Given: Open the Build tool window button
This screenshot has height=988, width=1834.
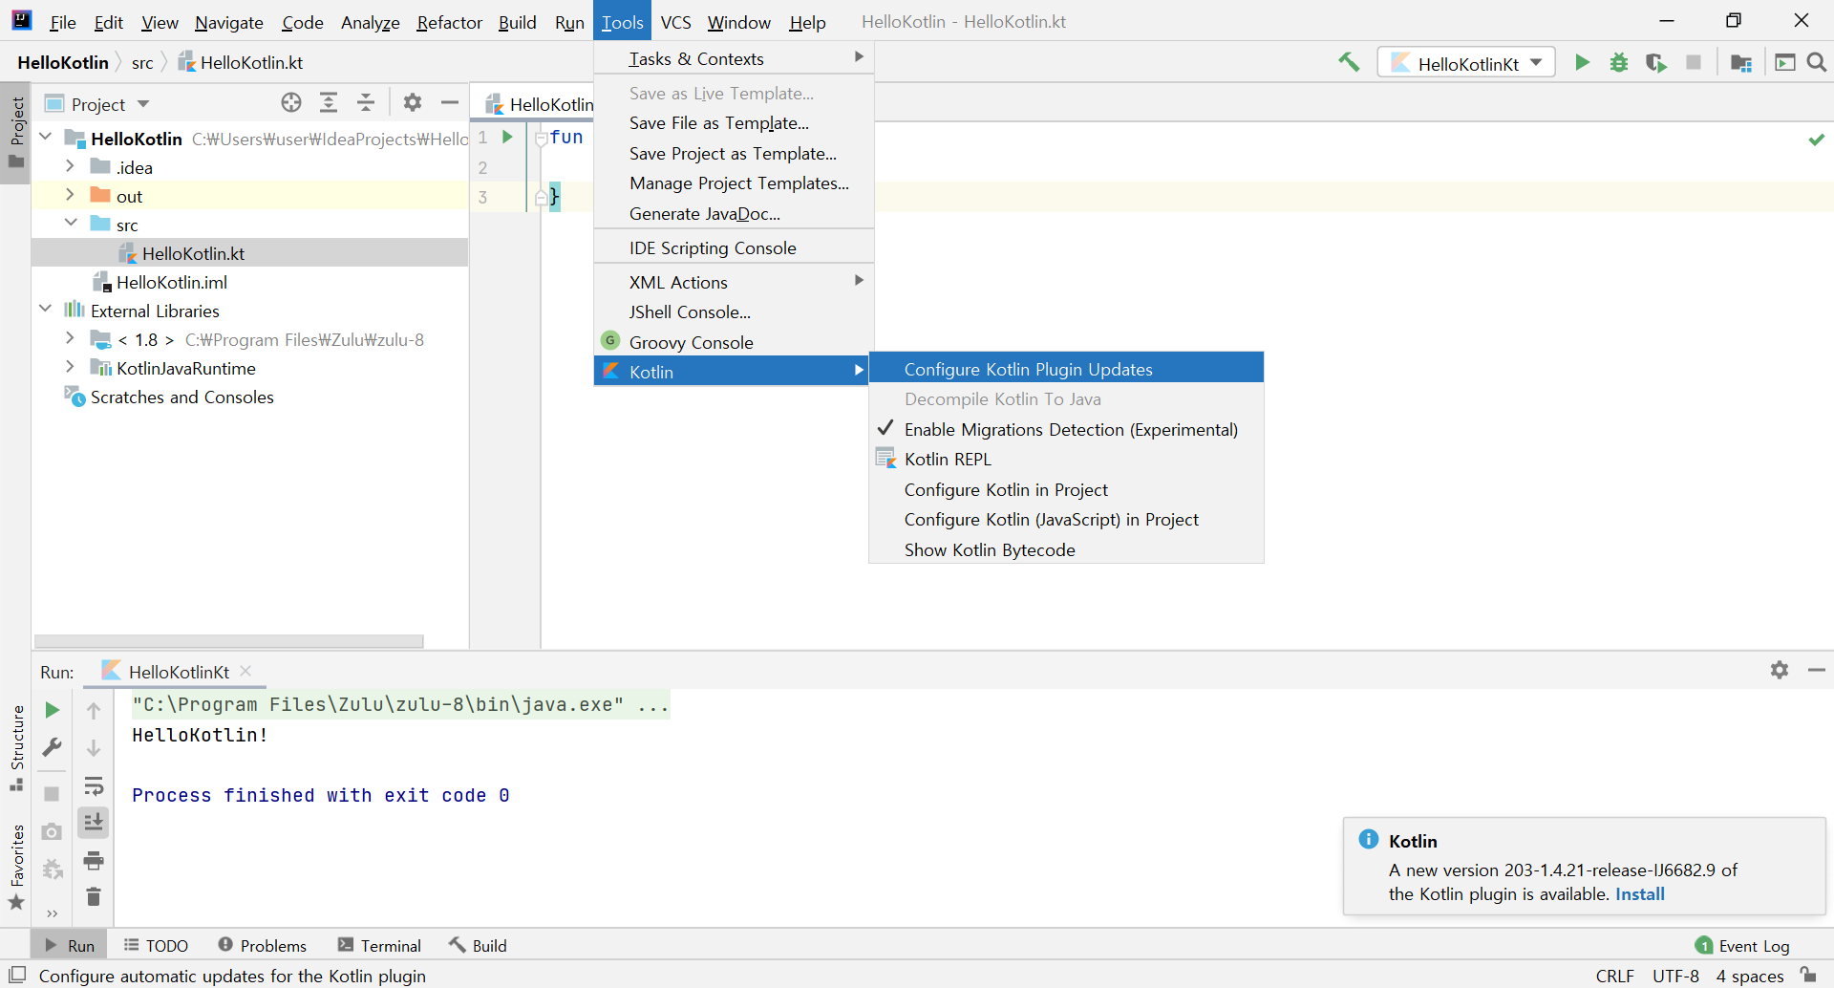Looking at the screenshot, I should [x=478, y=945].
